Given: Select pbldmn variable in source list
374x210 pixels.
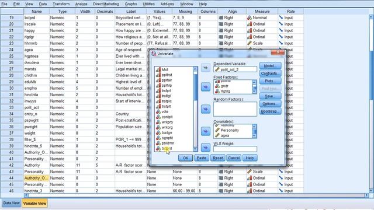Looking at the screenshot, I should [168, 143].
